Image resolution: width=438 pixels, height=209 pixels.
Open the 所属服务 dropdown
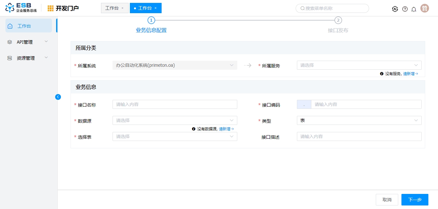[x=359, y=65]
